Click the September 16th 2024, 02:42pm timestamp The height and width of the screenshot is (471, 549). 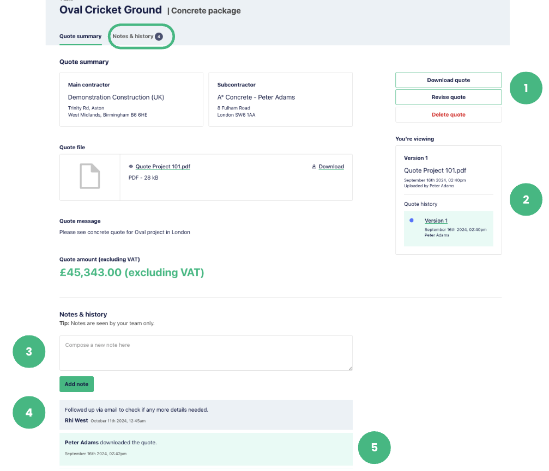point(95,454)
